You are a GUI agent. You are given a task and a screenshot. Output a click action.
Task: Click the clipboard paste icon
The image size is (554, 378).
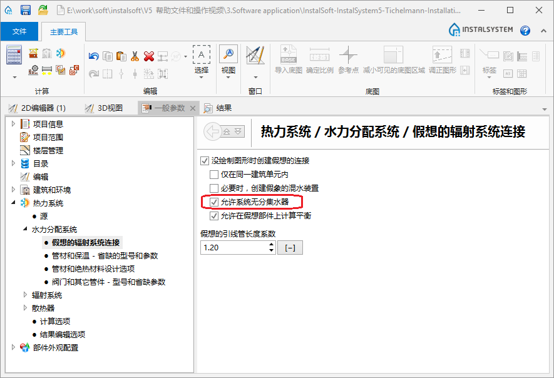[121, 56]
